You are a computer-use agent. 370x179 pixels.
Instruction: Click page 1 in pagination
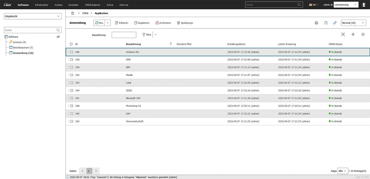89,171
